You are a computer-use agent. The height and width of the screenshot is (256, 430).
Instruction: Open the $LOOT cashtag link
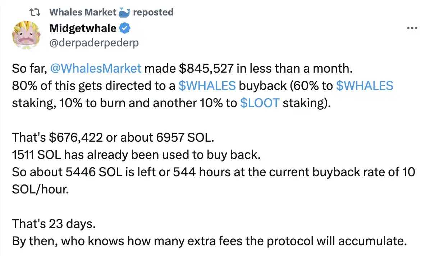click(x=260, y=103)
